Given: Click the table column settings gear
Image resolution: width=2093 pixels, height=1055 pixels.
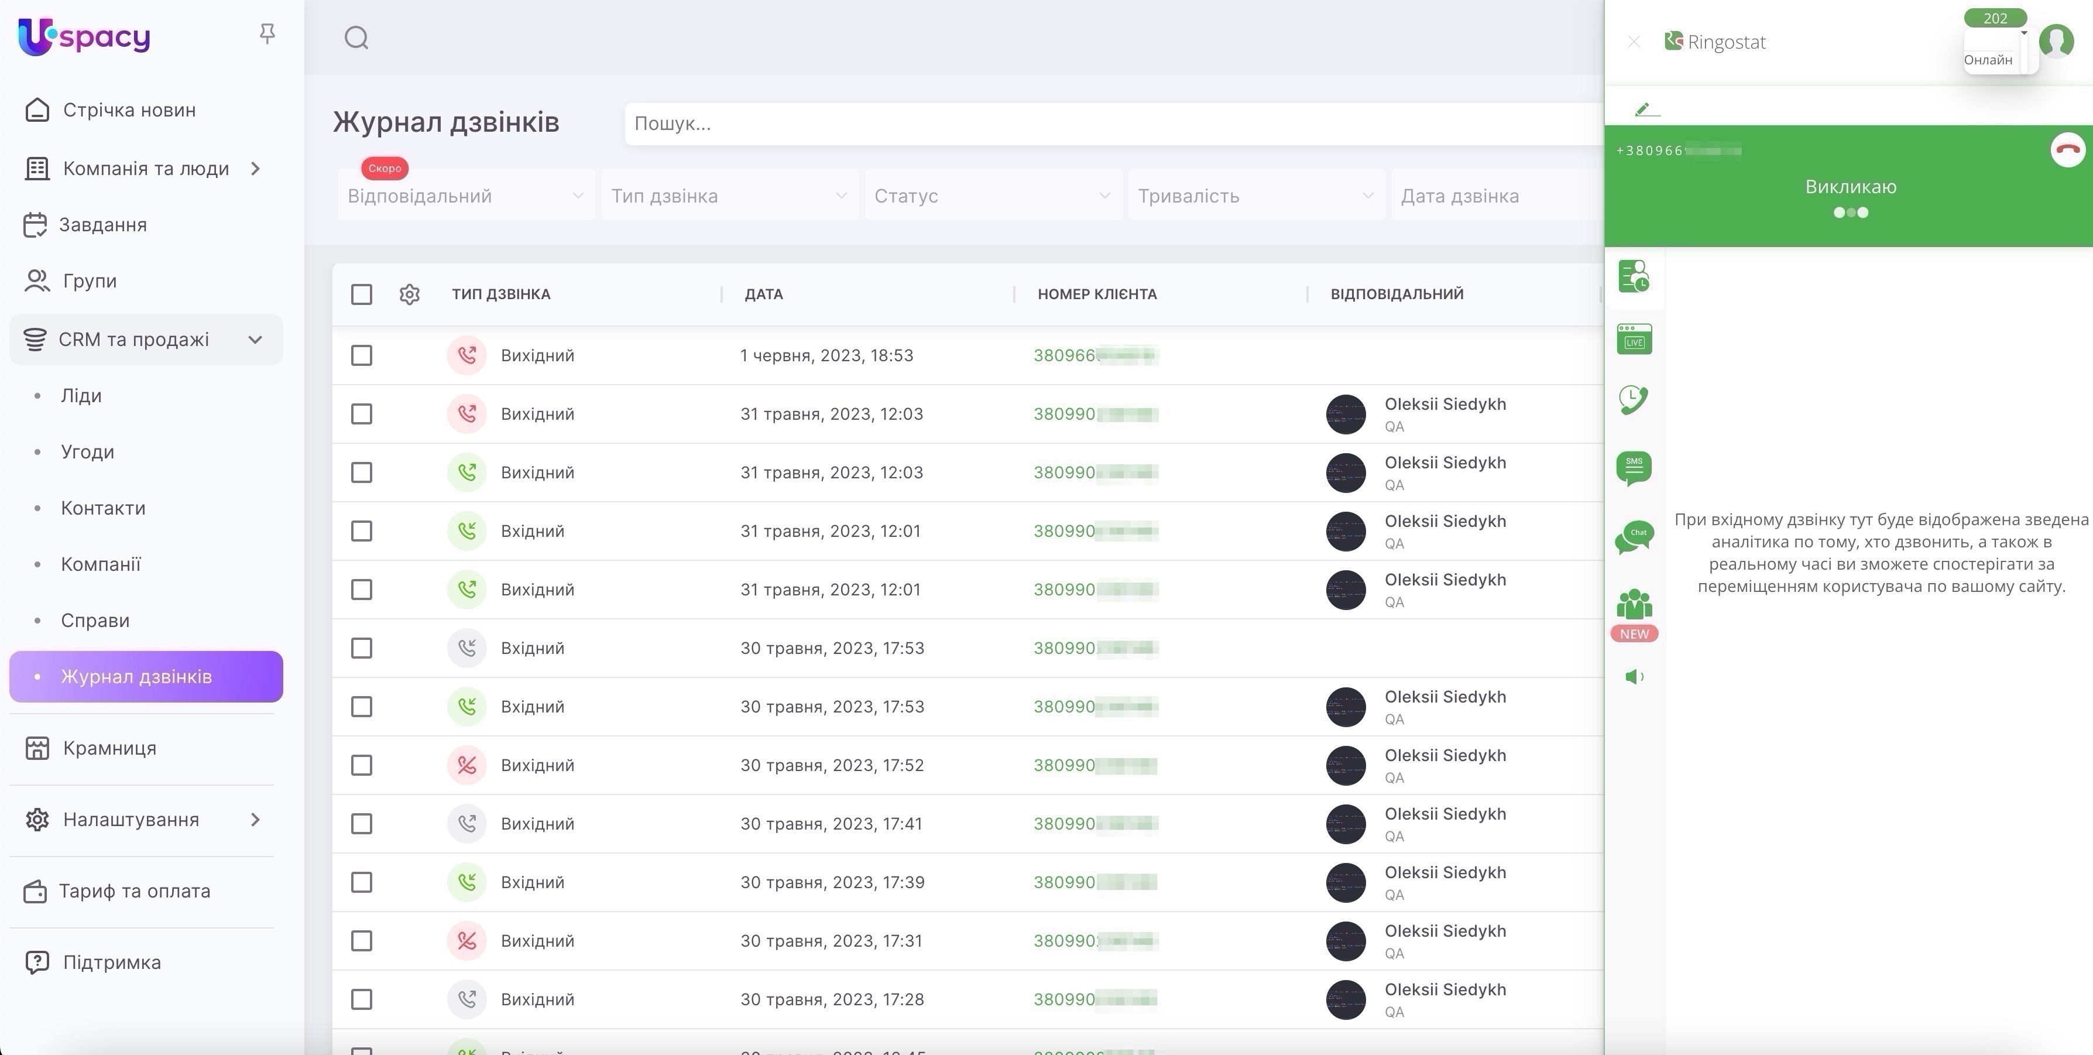Looking at the screenshot, I should (410, 294).
